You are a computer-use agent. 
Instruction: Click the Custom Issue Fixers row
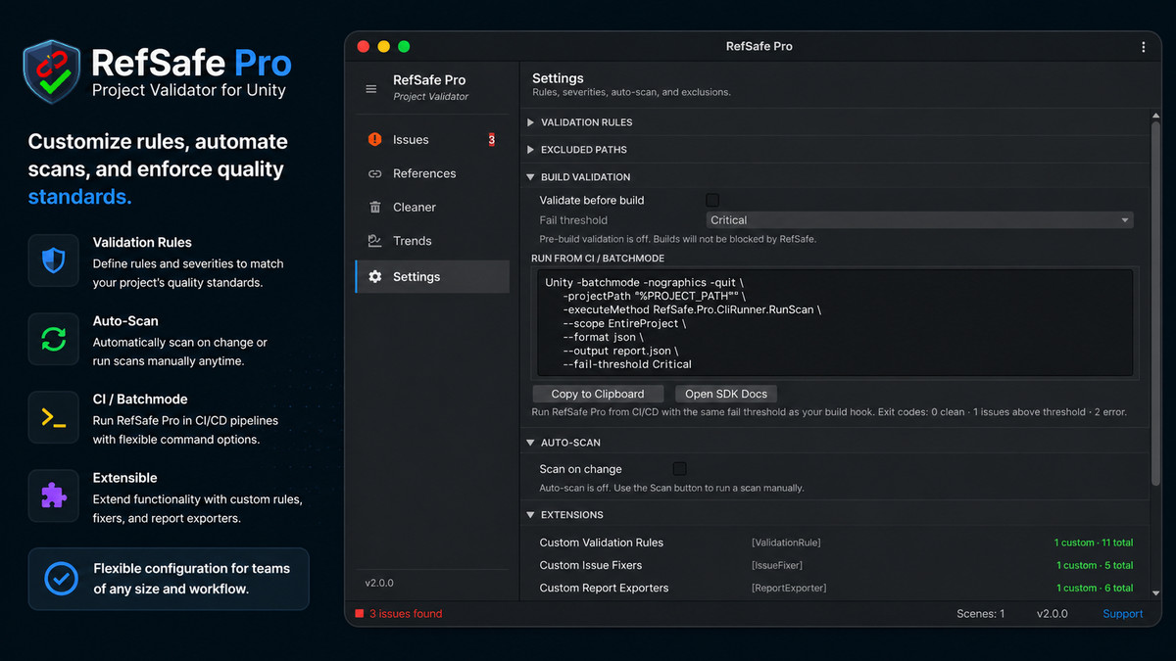[x=836, y=565]
